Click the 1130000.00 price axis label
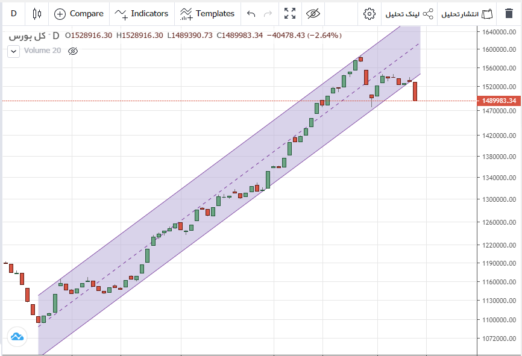Viewport: 522px width, 356px height. (x=499, y=301)
